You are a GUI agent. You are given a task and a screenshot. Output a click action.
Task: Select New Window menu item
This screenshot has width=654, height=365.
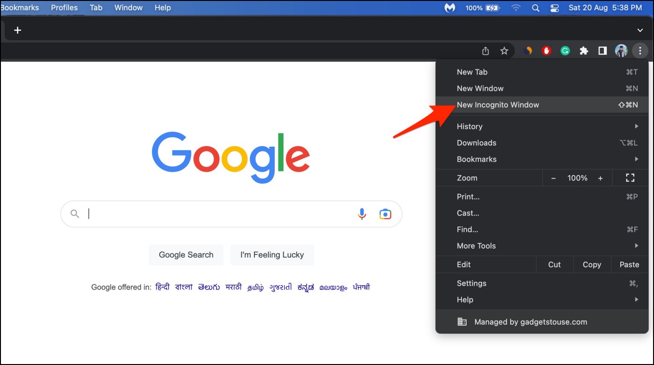(x=542, y=89)
